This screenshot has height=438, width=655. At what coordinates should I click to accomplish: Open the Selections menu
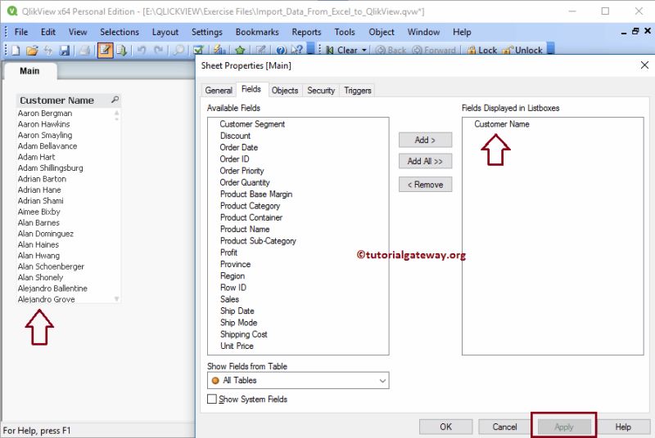click(x=119, y=32)
